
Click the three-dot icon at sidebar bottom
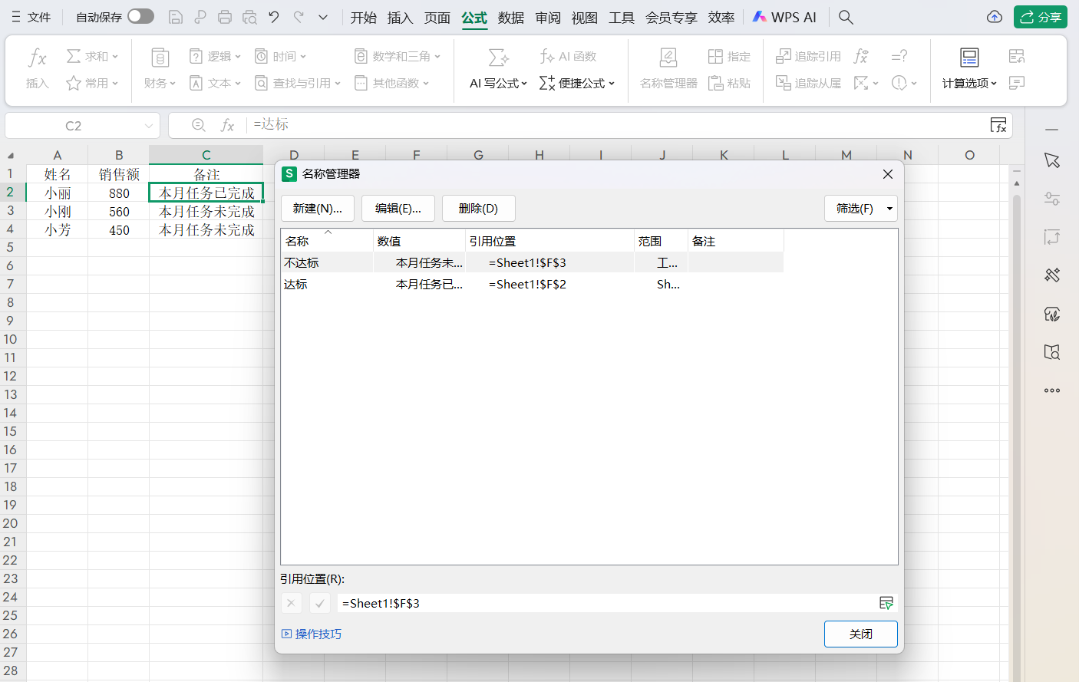pyautogui.click(x=1052, y=390)
